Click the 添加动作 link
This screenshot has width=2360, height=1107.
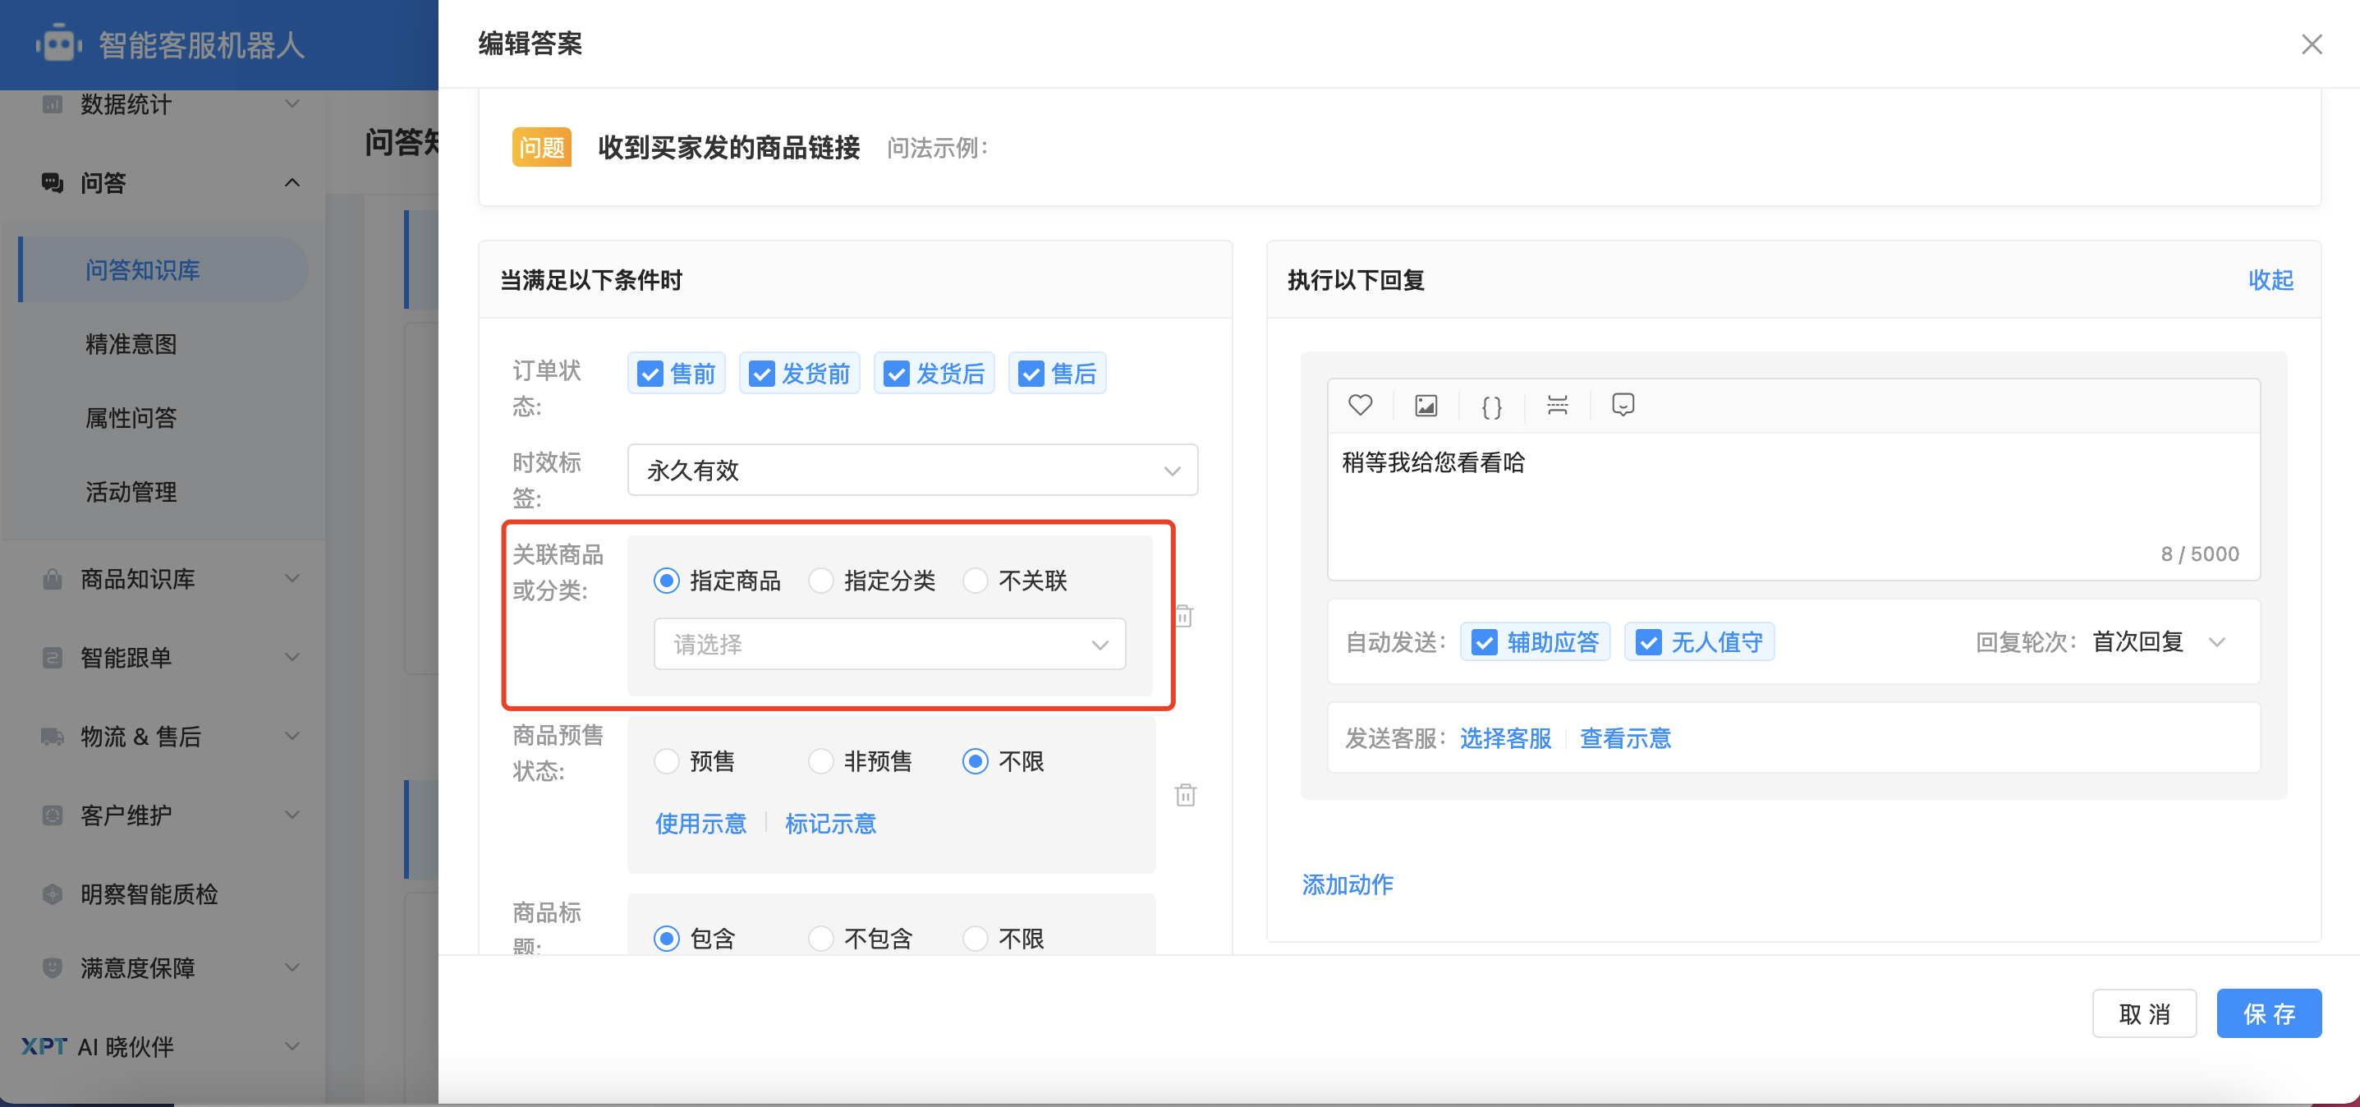pos(1348,884)
